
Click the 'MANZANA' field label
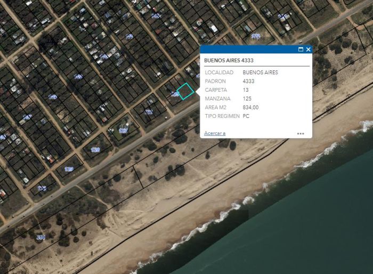click(x=217, y=99)
